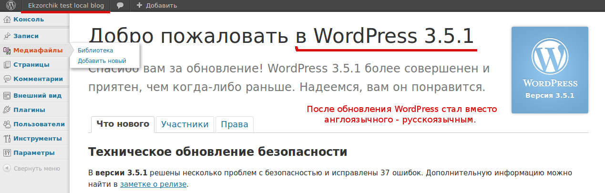Click the WordPress Версия 3.5.1 badge
Image resolution: width=605 pixels, height=193 pixels.
point(550,70)
